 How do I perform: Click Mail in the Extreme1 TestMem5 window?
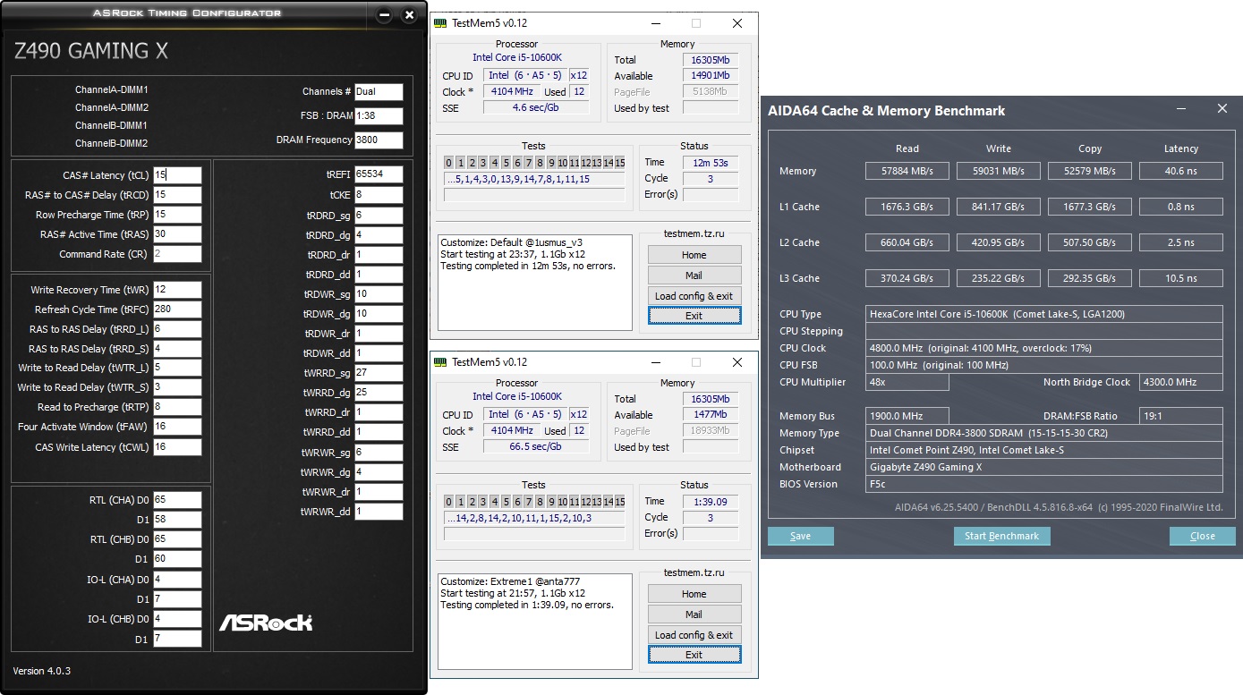click(694, 614)
